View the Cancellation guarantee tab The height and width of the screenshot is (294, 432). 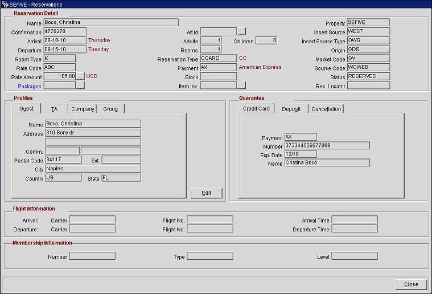coord(326,109)
